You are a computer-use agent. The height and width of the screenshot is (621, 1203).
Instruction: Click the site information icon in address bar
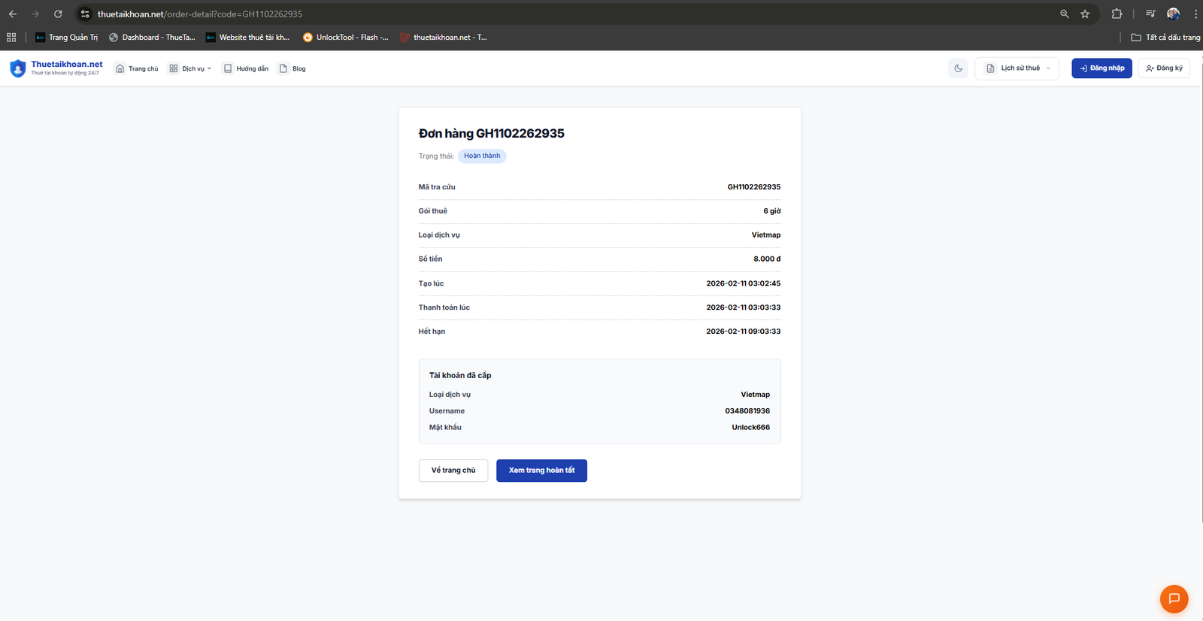click(85, 14)
